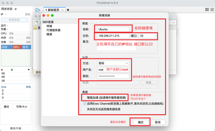This screenshot has height=131, width=215.
Task: Select the folder icon in the connection manager list
Action: 35,28
